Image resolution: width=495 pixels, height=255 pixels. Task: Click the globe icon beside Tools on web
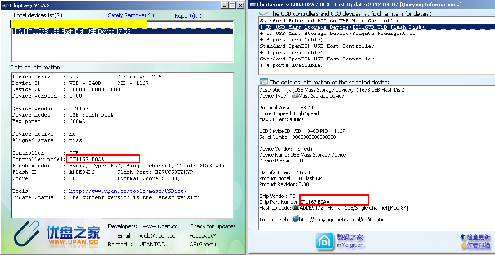point(296,219)
